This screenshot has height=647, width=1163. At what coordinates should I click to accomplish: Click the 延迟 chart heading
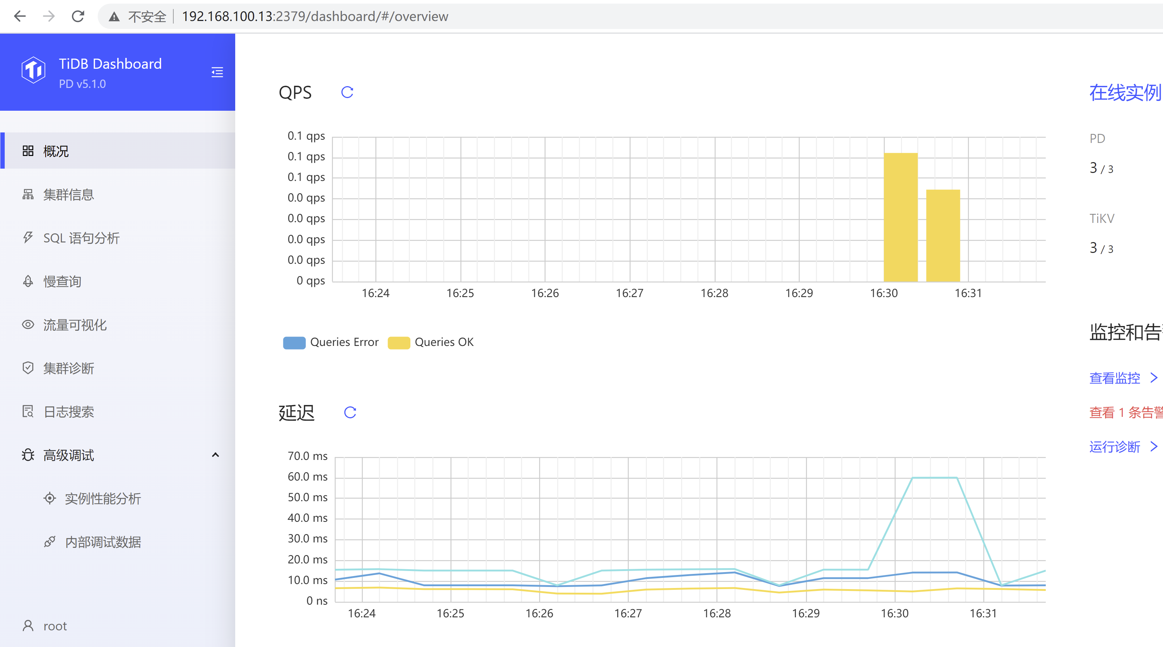point(296,413)
